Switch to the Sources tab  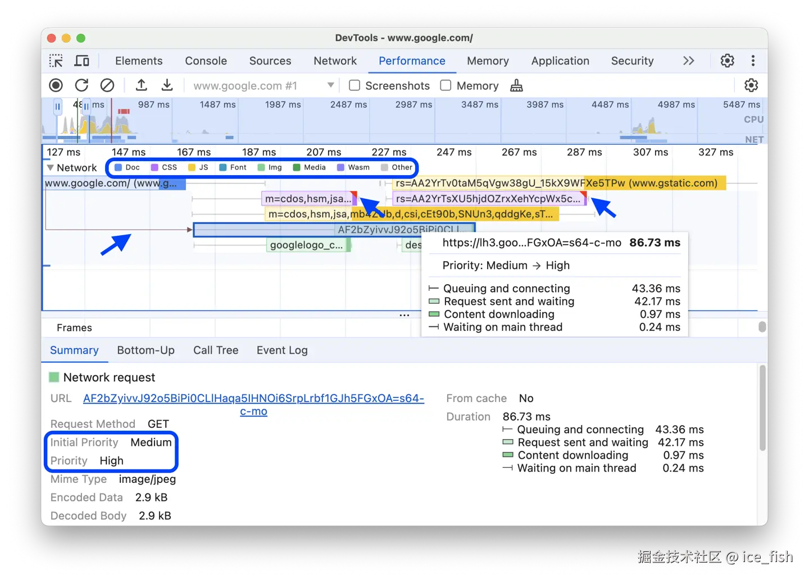point(270,61)
